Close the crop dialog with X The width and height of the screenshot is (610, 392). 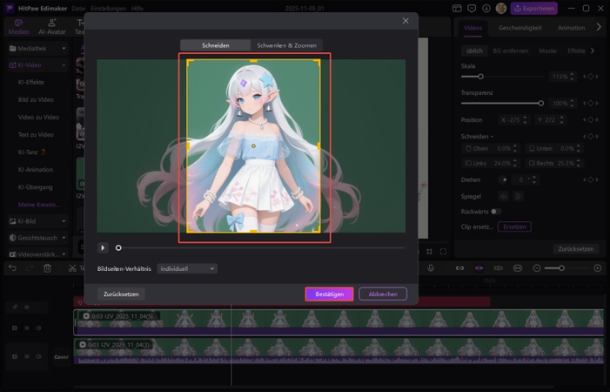(405, 21)
